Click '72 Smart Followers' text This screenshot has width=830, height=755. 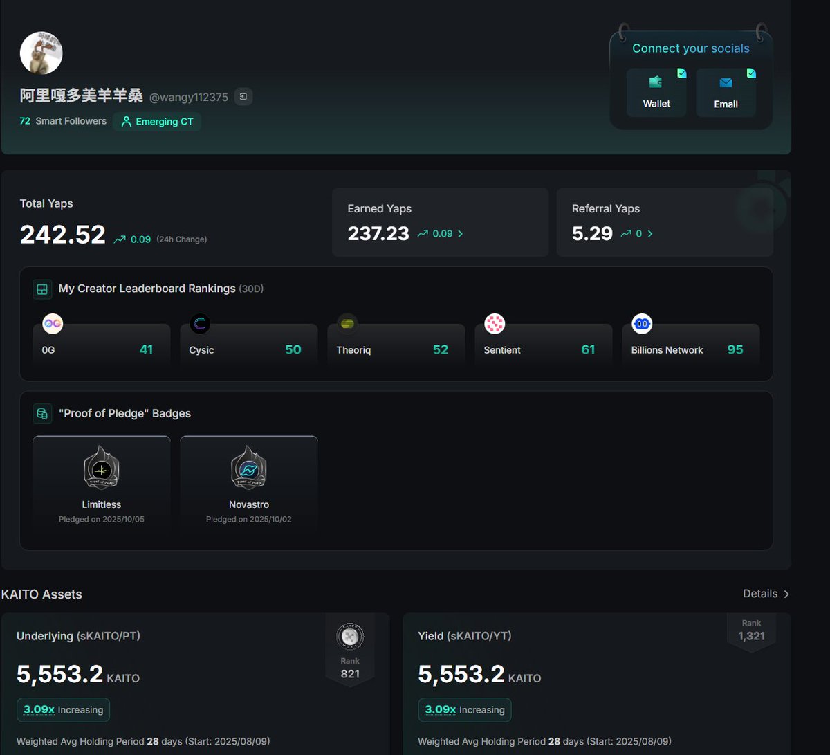coord(63,121)
